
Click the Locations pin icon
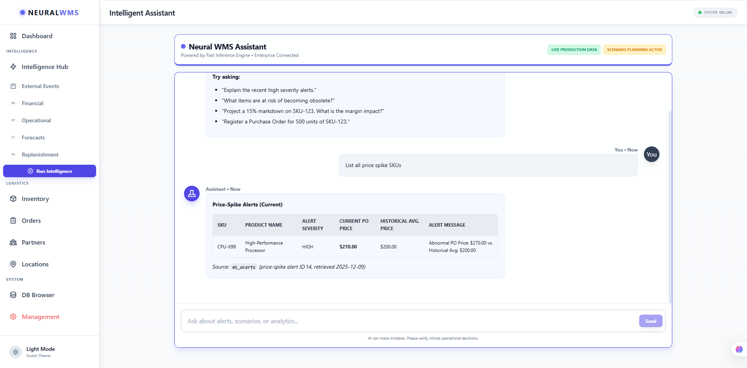click(x=13, y=264)
